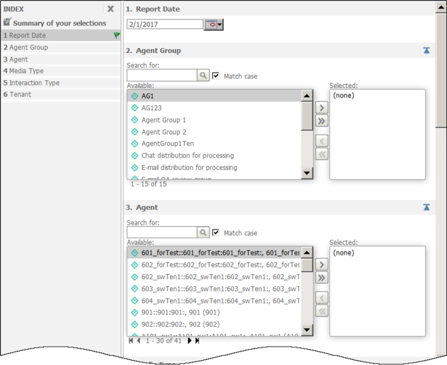Click the Agent Selected list box
The height and width of the screenshot is (365, 447).
(378, 291)
